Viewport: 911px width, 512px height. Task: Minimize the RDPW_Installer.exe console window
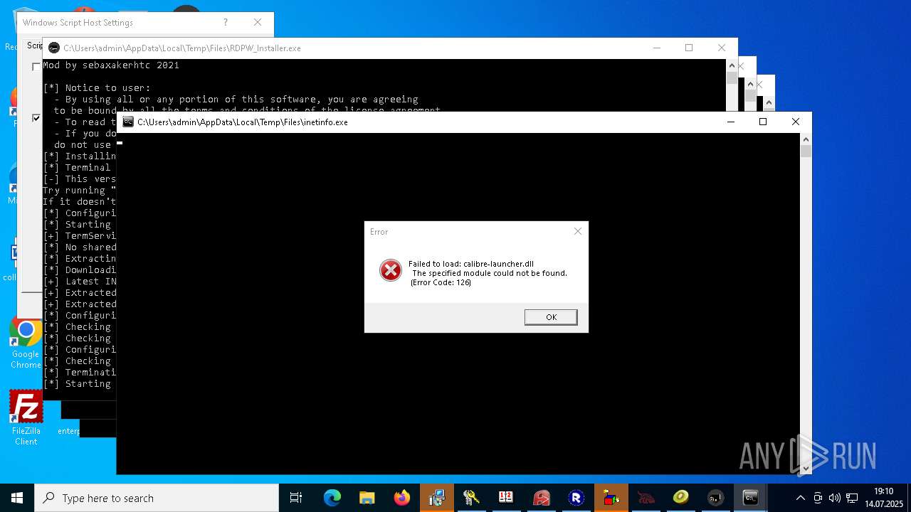click(x=656, y=48)
